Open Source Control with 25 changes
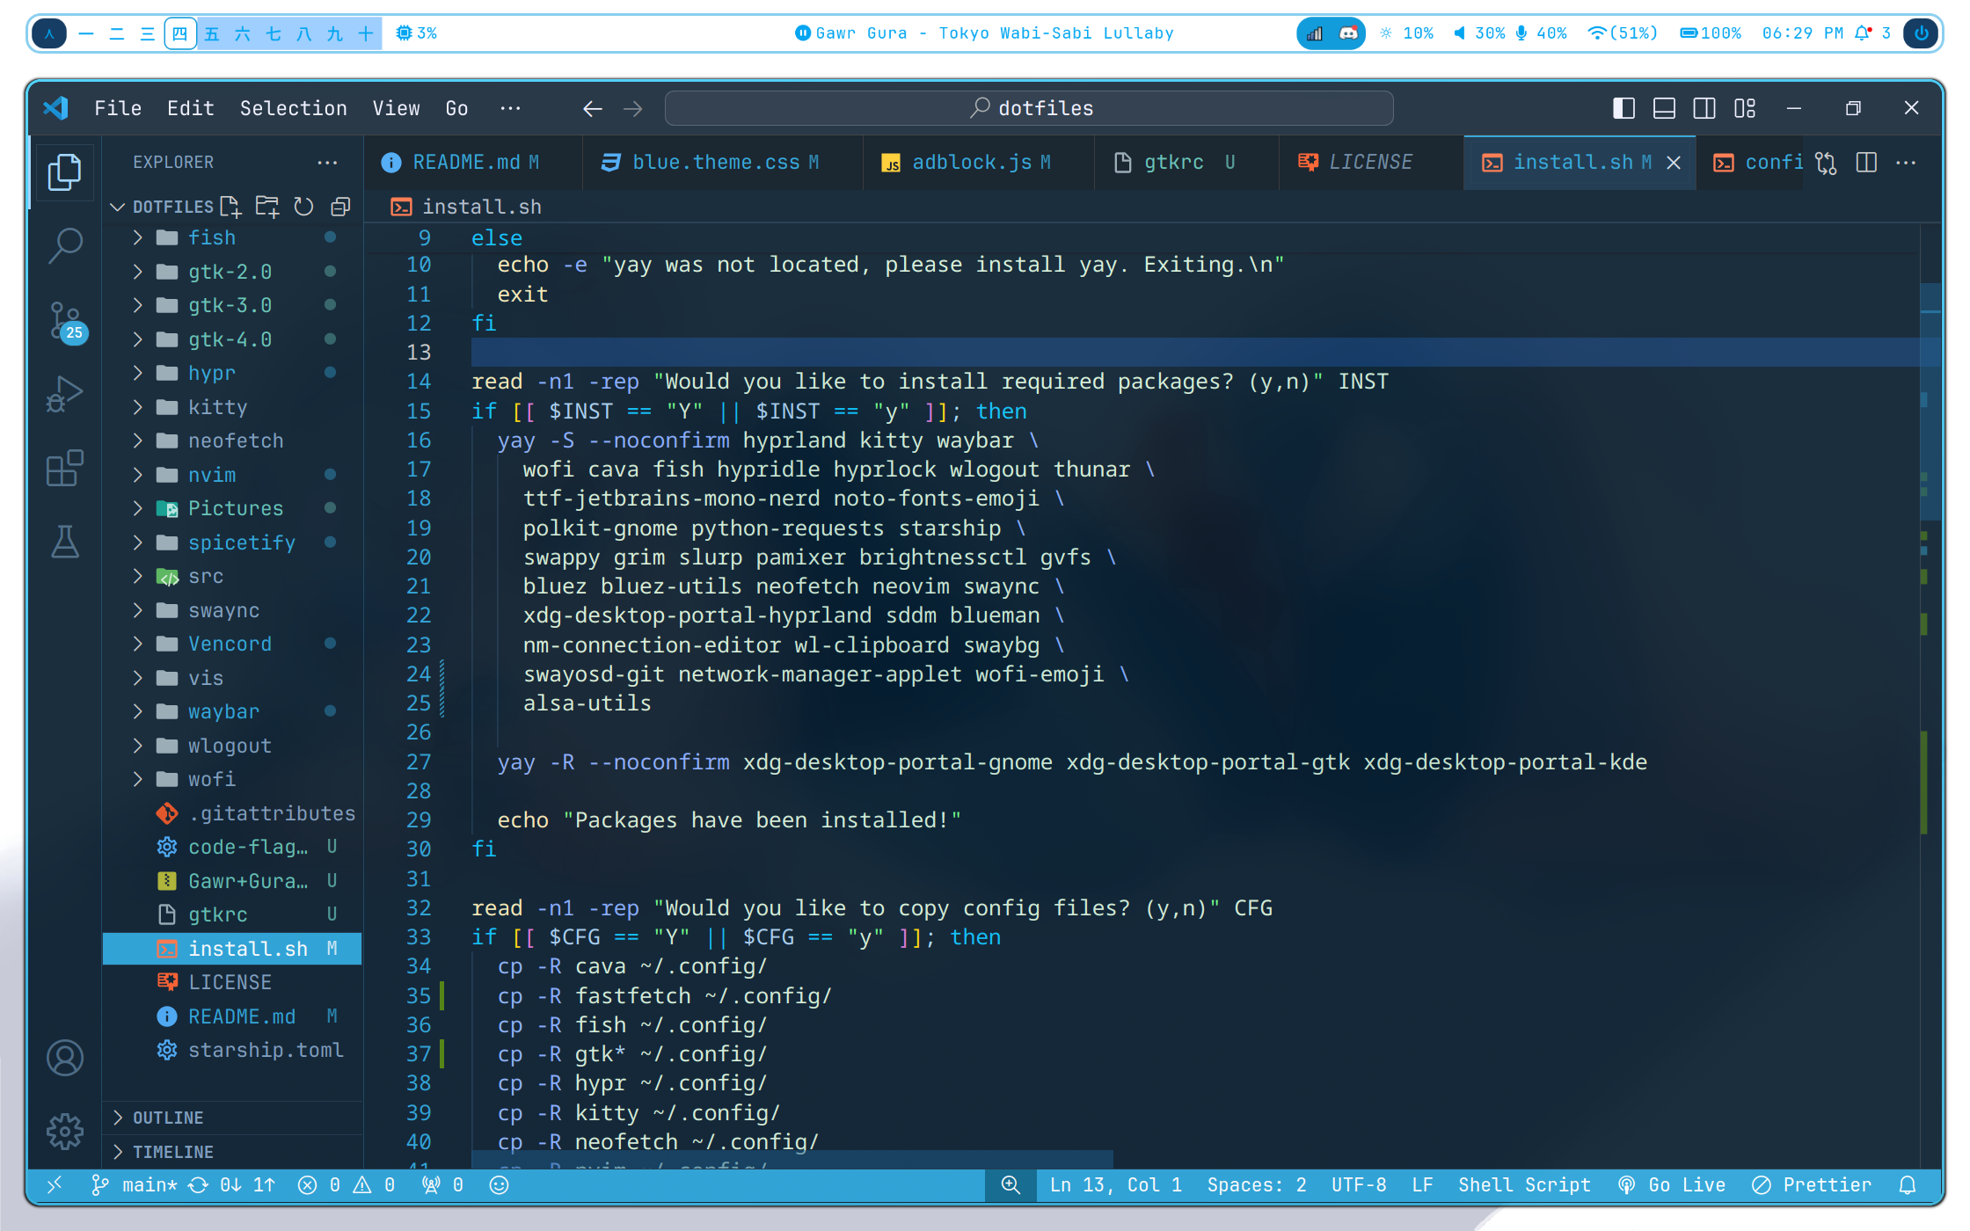The height and width of the screenshot is (1231, 1970). click(65, 321)
